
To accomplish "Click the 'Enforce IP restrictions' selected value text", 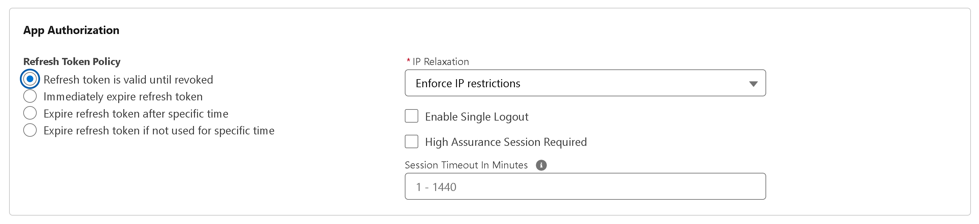I will coord(467,83).
